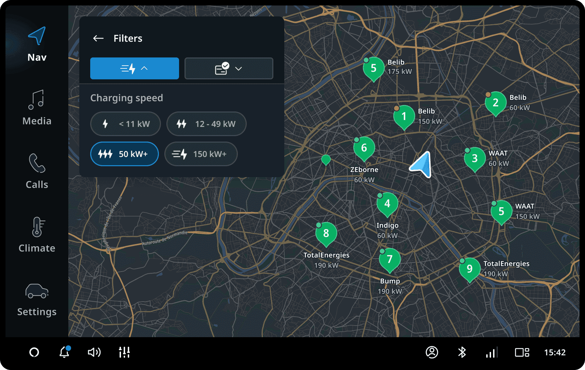Open the Nav tab
This screenshot has height=370, width=585.
pos(37,44)
